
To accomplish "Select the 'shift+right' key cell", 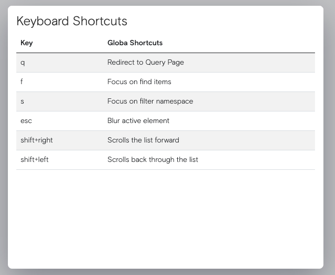I will pyautogui.click(x=37, y=140).
